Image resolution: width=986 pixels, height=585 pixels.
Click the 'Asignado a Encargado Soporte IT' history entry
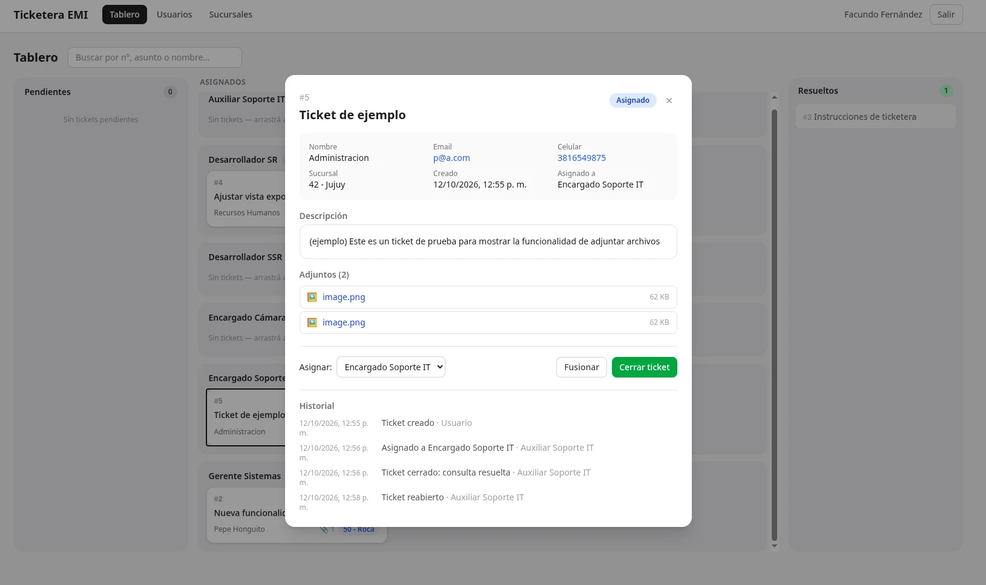pyautogui.click(x=447, y=448)
